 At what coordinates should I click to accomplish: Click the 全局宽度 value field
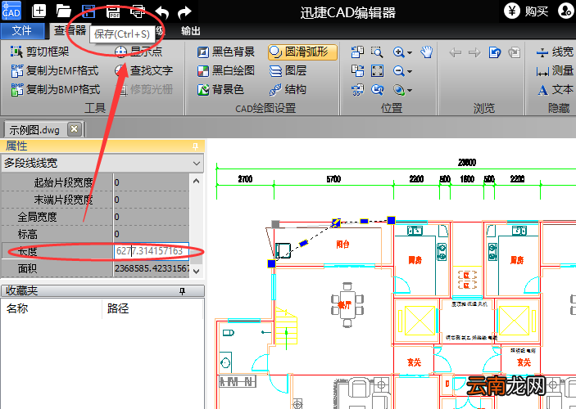(x=152, y=217)
